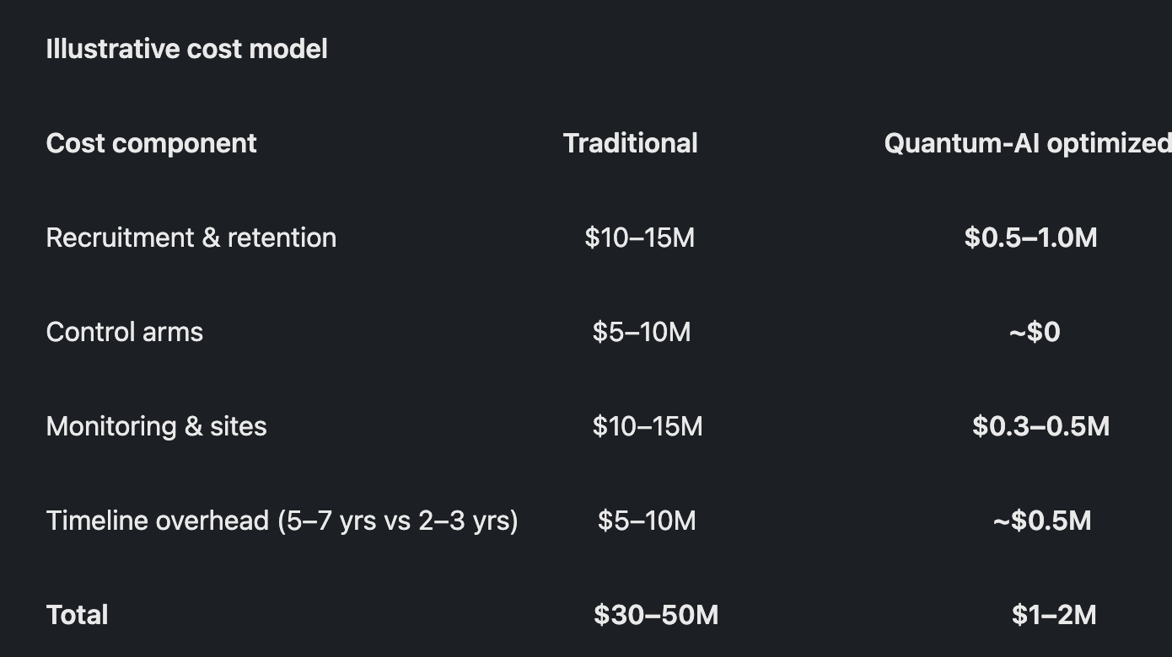Screen dimensions: 1172x657
Task: Click the 'Quantum-AI optimized' column header
Action: [x=1028, y=143]
